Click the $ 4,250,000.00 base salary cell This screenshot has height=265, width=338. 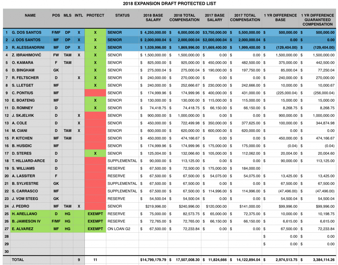(153, 33)
